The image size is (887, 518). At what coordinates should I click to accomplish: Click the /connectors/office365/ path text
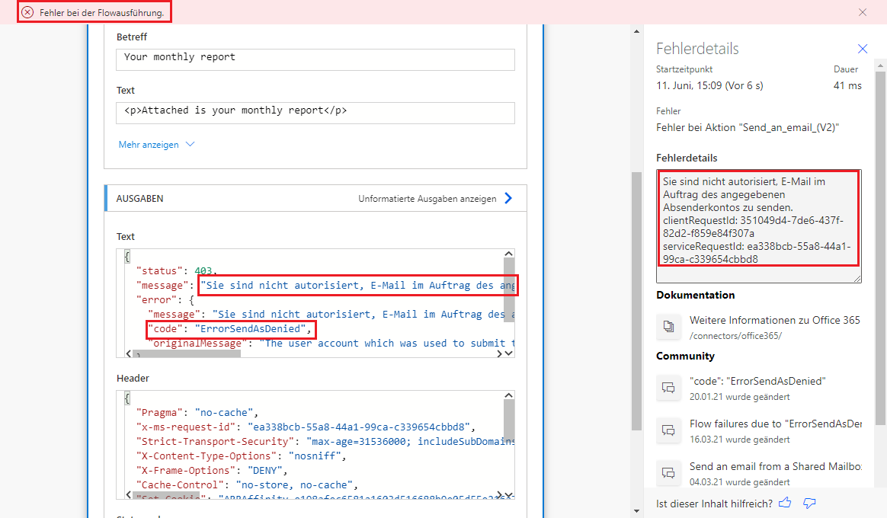735,336
